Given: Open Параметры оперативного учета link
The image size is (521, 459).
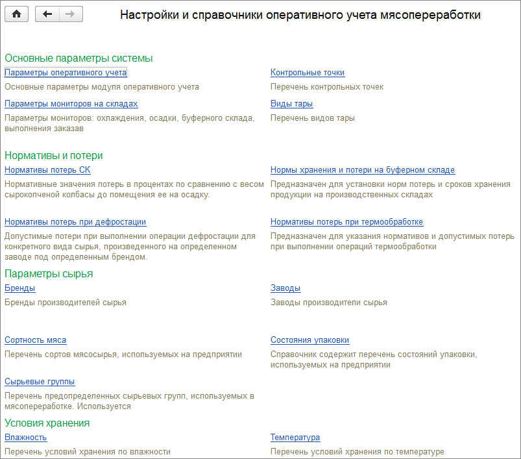Looking at the screenshot, I should point(66,73).
